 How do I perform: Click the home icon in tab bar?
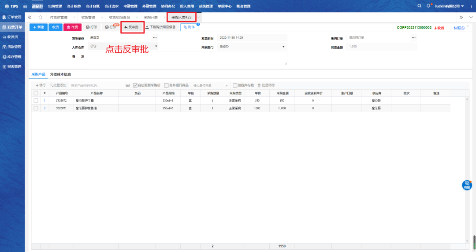[x=41, y=17]
